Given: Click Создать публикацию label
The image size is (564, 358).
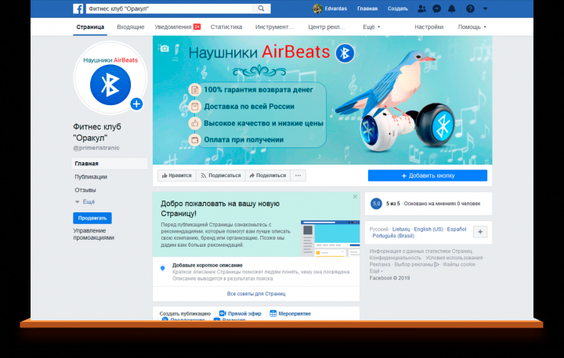Looking at the screenshot, I should 185,313.
